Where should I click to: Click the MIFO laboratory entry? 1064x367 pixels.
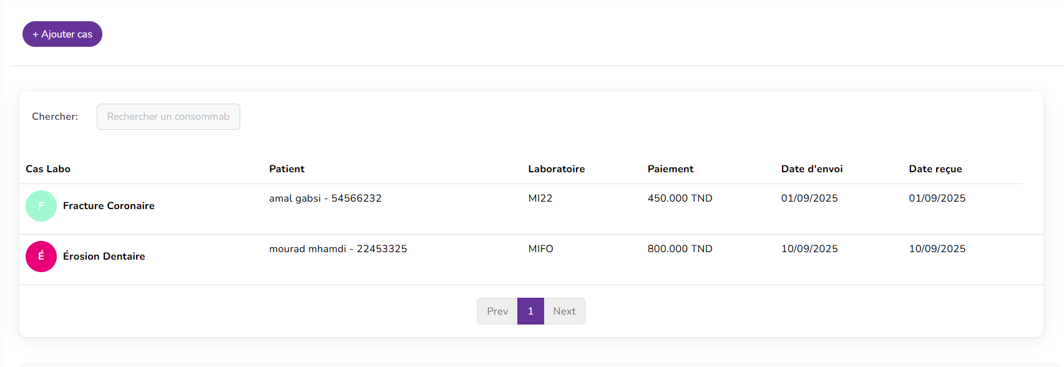(540, 249)
